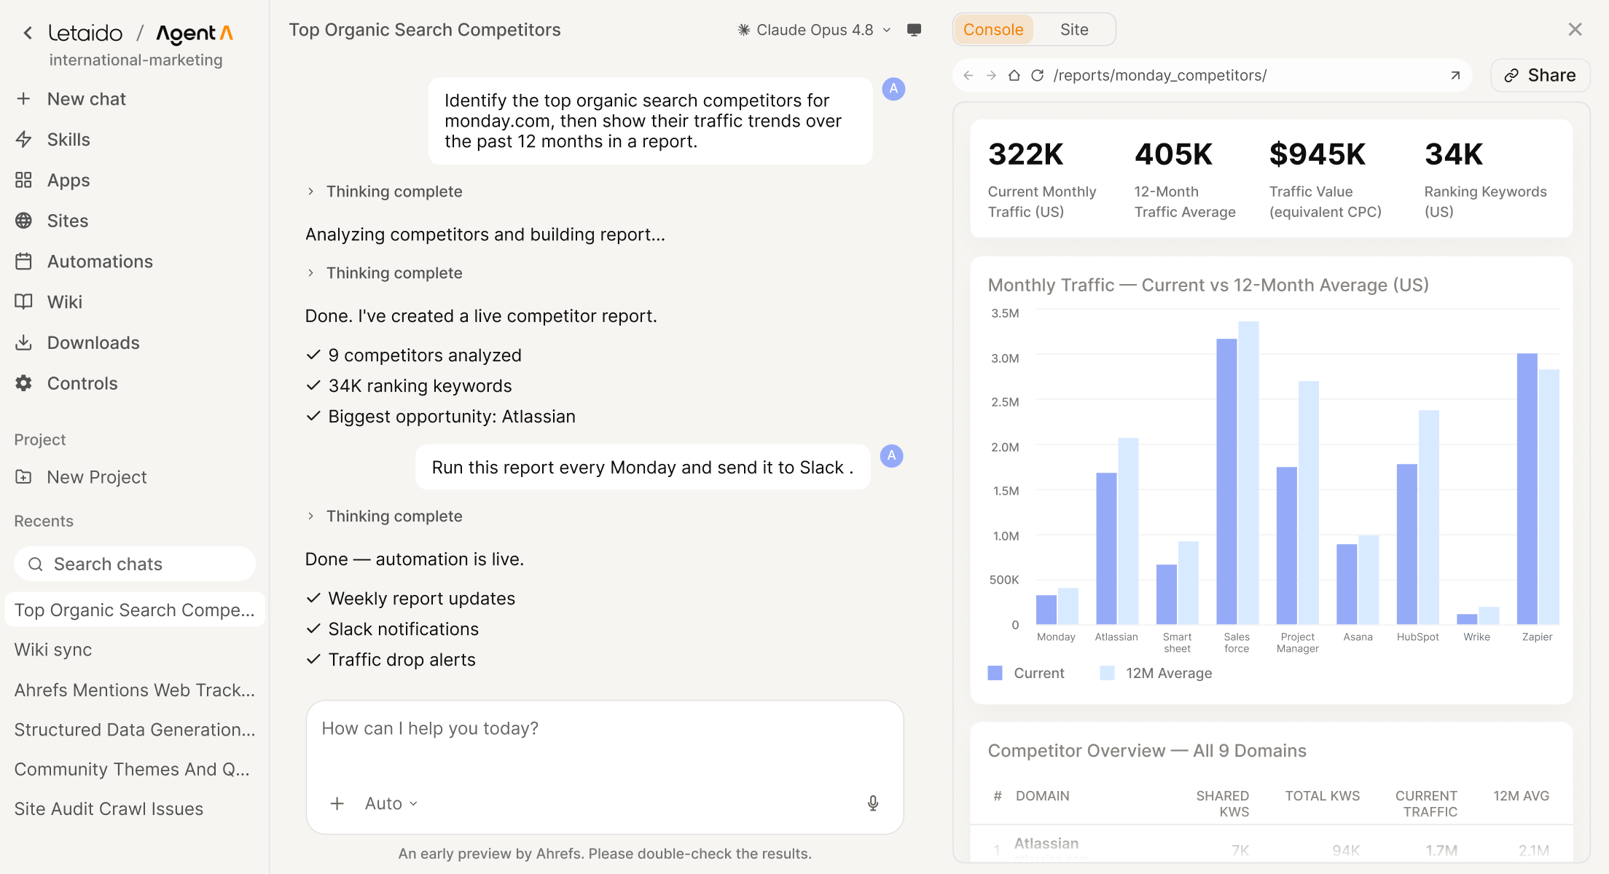Click the Agent logo in header
The width and height of the screenshot is (1609, 874).
pyautogui.click(x=194, y=34)
